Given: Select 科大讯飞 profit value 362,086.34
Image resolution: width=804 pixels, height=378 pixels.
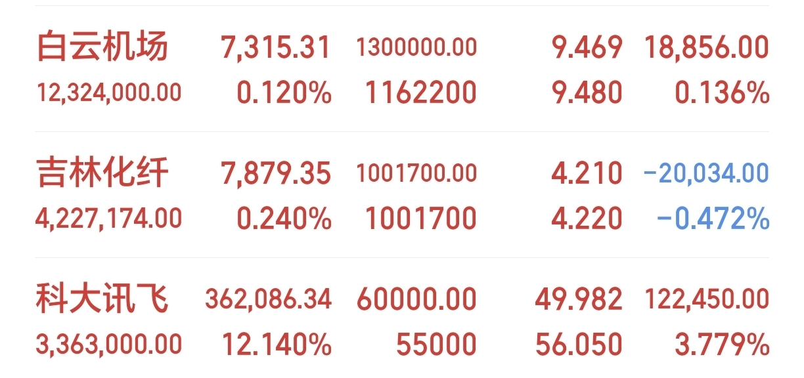Looking at the screenshot, I should (x=268, y=300).
